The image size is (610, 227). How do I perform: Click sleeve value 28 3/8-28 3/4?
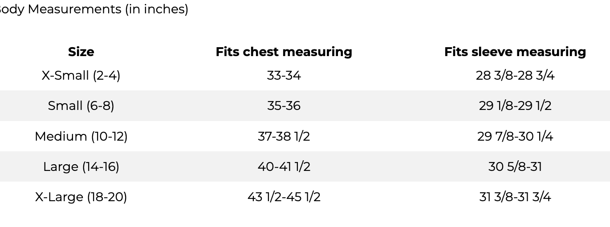(x=515, y=76)
